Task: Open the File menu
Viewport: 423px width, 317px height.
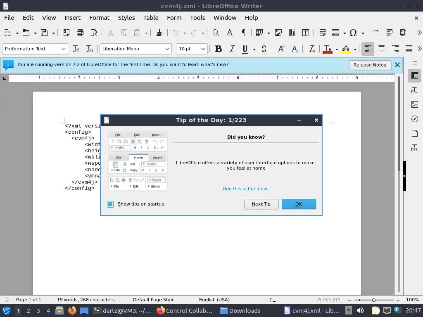Action: click(x=9, y=18)
